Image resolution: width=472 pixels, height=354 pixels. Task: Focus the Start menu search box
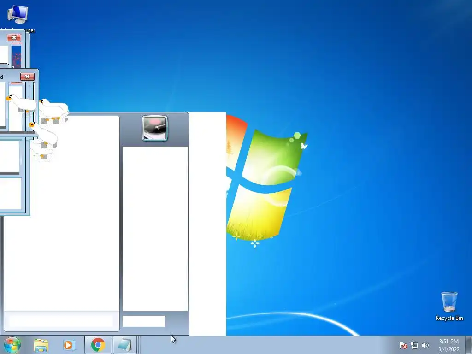61,321
